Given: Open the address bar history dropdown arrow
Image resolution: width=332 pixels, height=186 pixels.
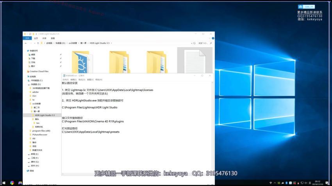Looking at the screenshot, I should pyautogui.click(x=191, y=43).
